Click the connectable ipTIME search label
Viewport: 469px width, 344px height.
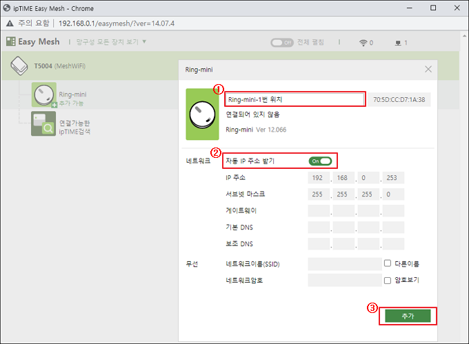(x=74, y=128)
